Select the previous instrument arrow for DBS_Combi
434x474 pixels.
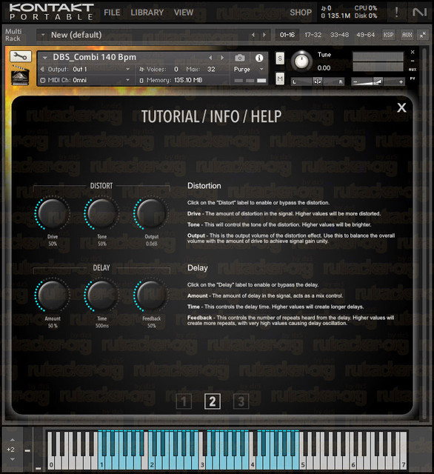coord(210,58)
